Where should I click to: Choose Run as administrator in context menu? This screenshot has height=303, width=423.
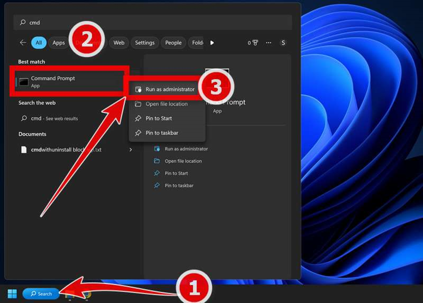(167, 89)
